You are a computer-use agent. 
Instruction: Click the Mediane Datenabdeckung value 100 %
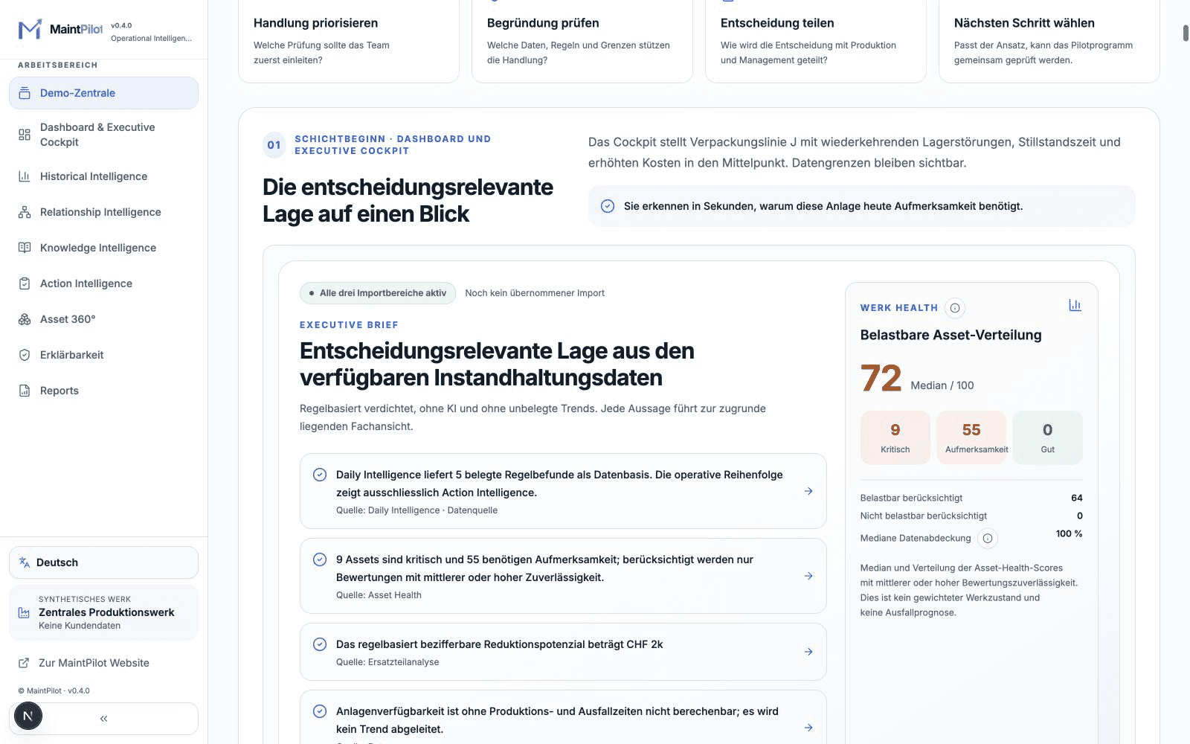[1069, 533]
